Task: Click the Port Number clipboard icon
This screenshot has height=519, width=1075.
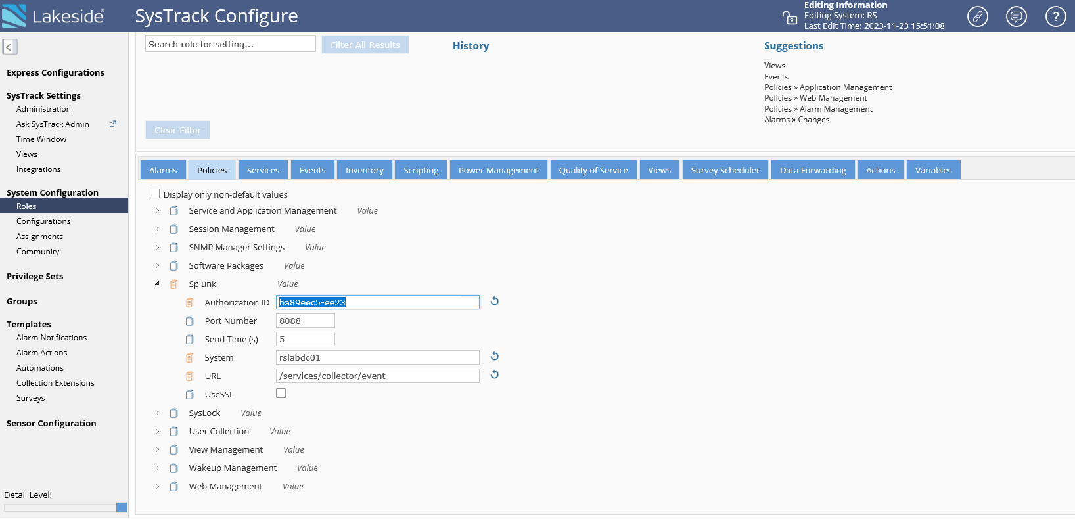Action: click(x=190, y=321)
